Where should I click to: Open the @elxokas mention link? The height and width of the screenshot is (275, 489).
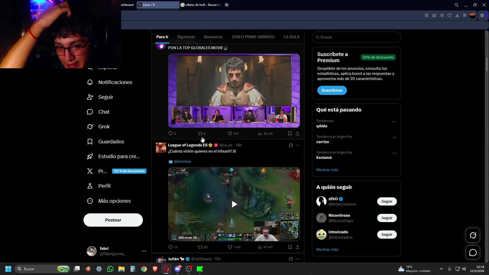[182, 162]
